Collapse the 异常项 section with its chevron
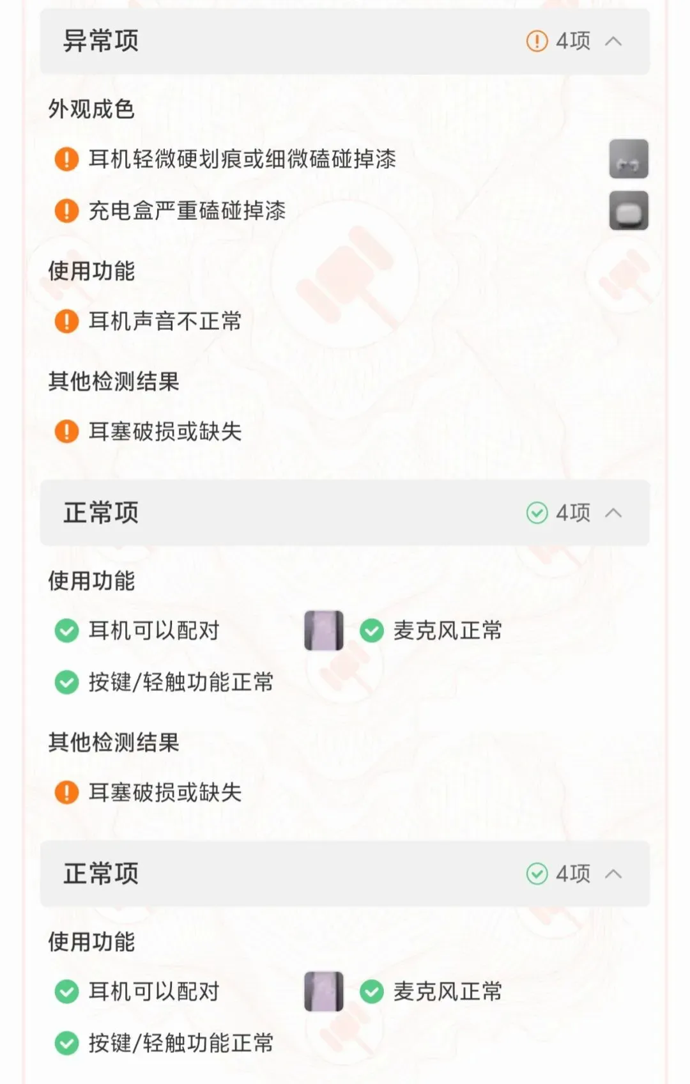Image resolution: width=690 pixels, height=1084 pixels. coord(613,42)
